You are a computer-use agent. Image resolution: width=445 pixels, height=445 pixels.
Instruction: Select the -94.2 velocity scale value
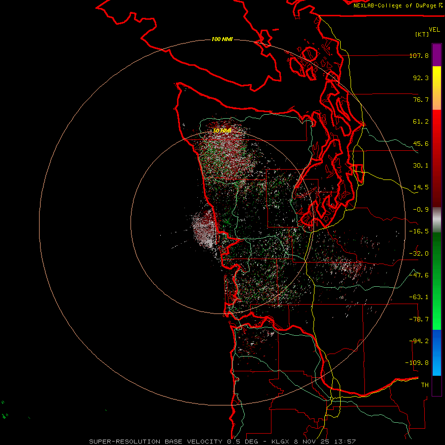[419, 341]
